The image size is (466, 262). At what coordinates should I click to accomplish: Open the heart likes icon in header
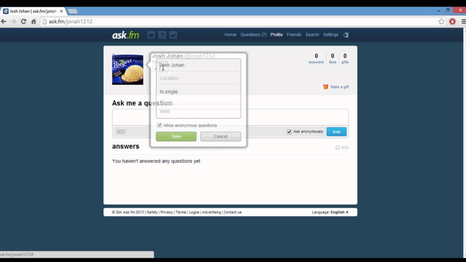(151, 35)
